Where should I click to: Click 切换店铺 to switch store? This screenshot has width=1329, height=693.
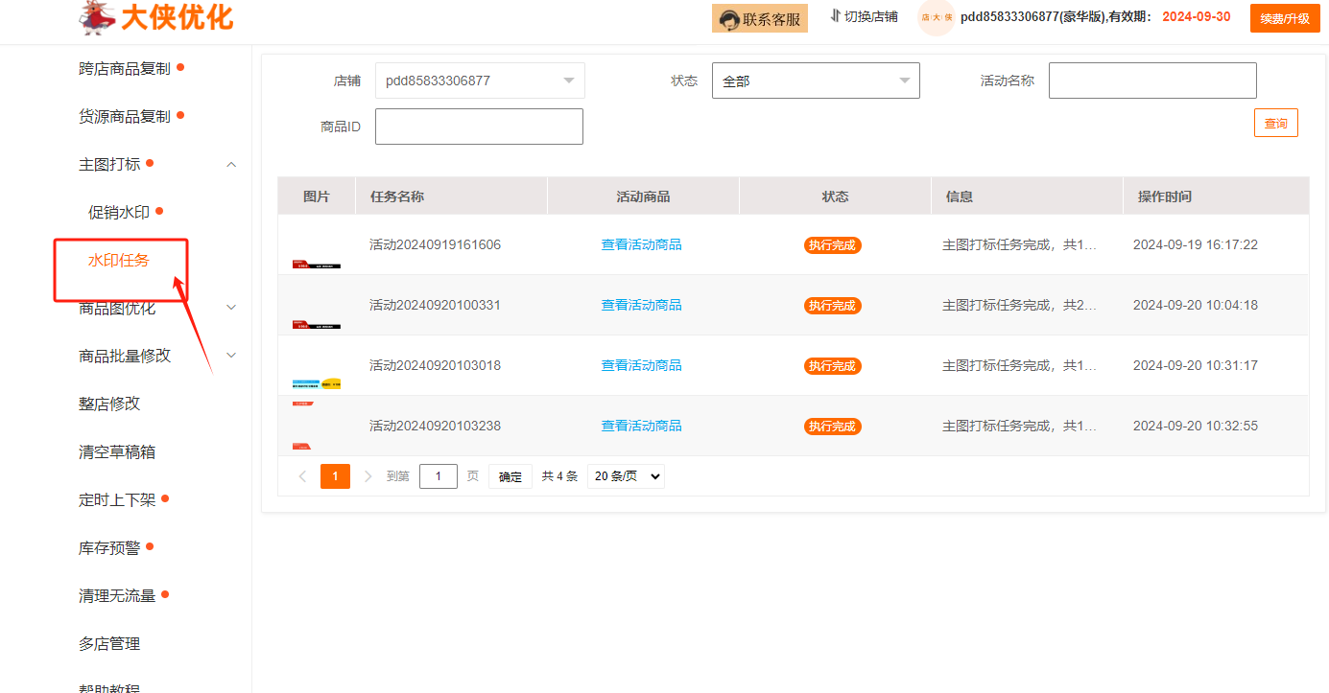tap(864, 16)
